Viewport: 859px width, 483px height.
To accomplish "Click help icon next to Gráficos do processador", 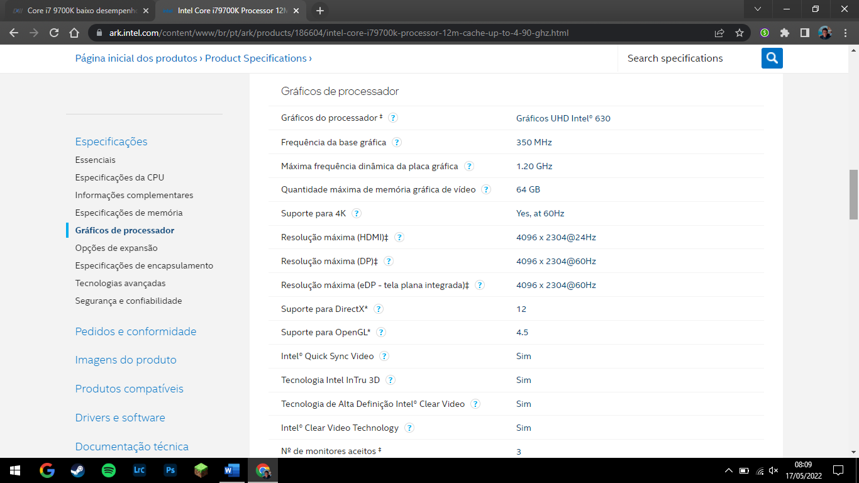I will tap(393, 118).
